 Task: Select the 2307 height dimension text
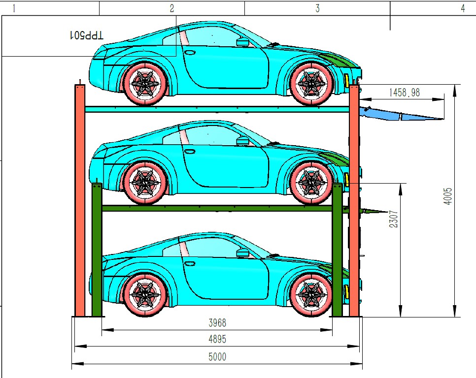click(x=393, y=219)
